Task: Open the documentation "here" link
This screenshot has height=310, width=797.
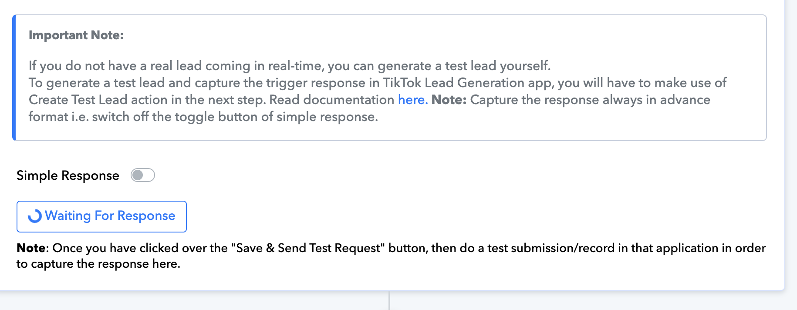Action: pos(412,100)
